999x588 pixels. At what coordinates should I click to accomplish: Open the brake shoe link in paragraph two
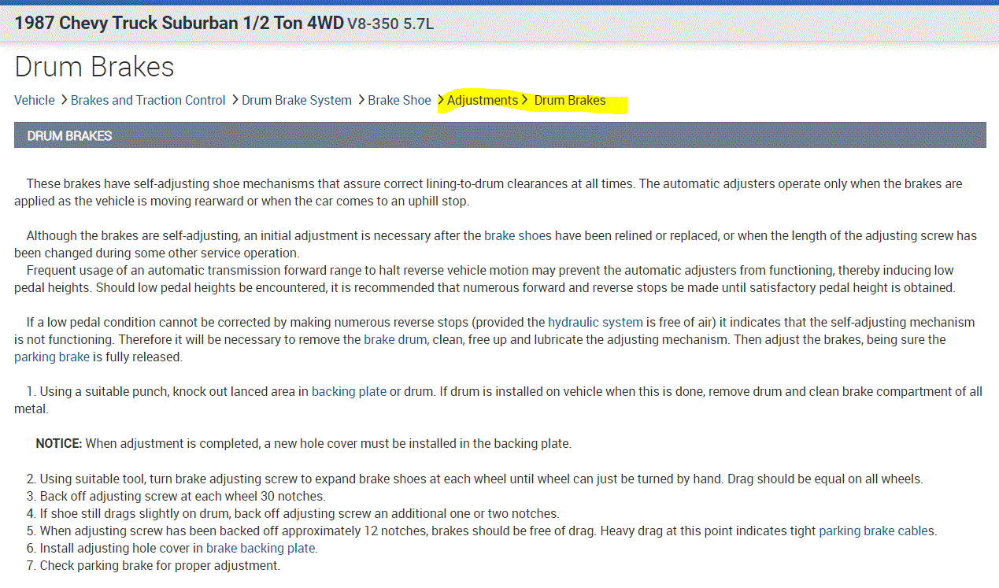click(515, 235)
